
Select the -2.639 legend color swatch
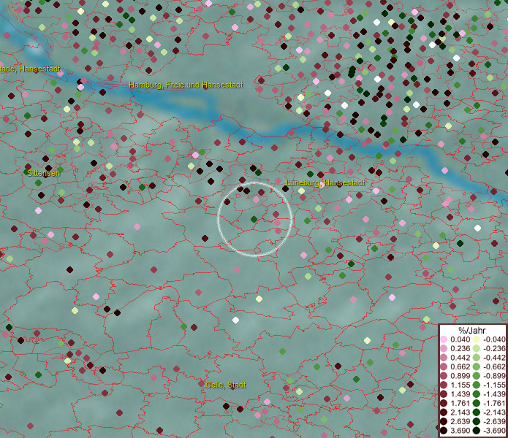click(x=477, y=421)
